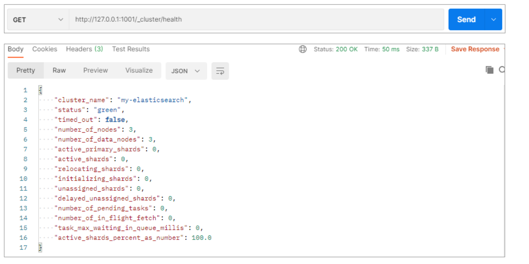The image size is (529, 264).
Task: Switch to the Test Results tab
Action: (131, 49)
